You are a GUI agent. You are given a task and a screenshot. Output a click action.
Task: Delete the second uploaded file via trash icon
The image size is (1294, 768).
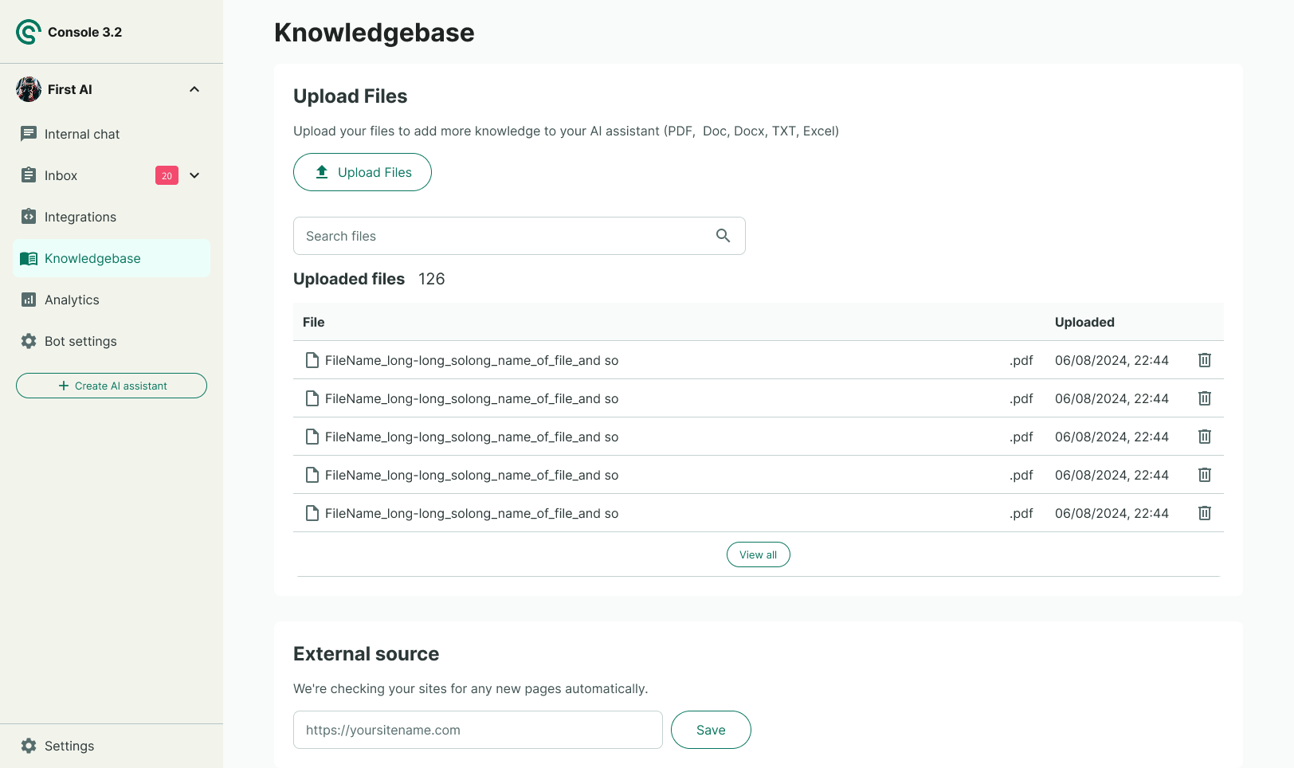(x=1205, y=398)
